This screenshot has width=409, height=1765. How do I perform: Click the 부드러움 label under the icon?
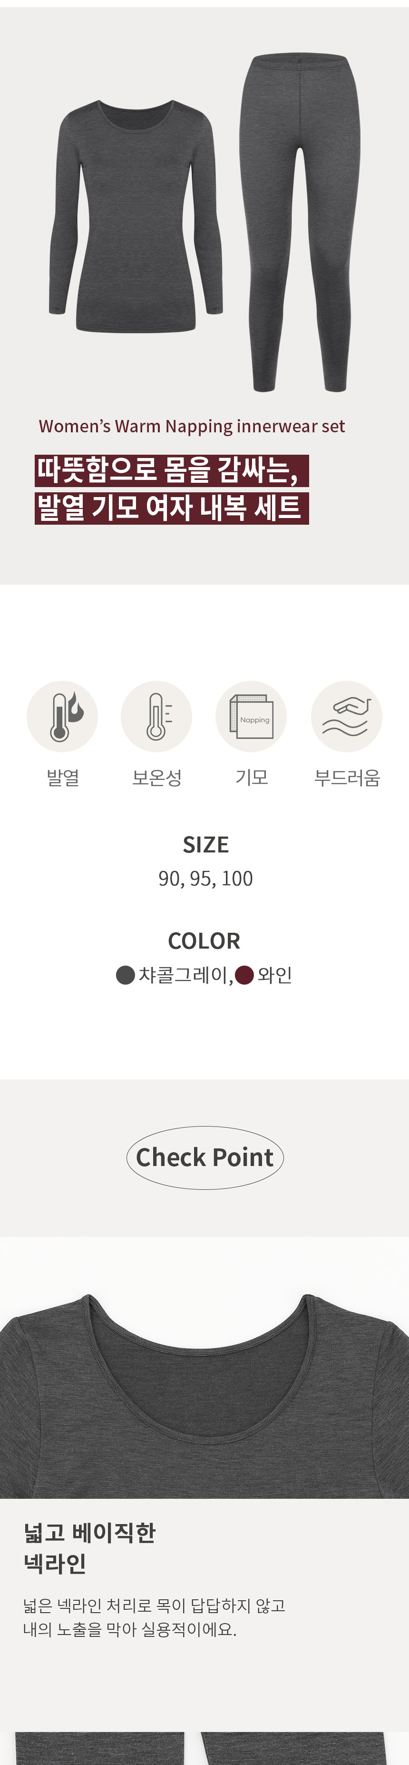(347, 778)
